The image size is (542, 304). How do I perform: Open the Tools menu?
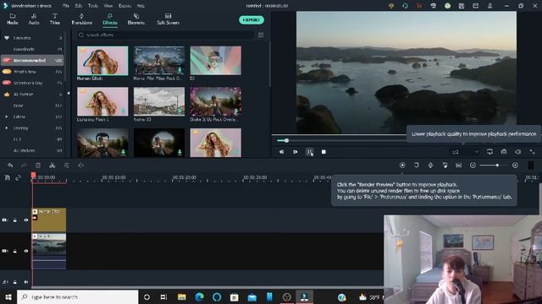[92, 6]
